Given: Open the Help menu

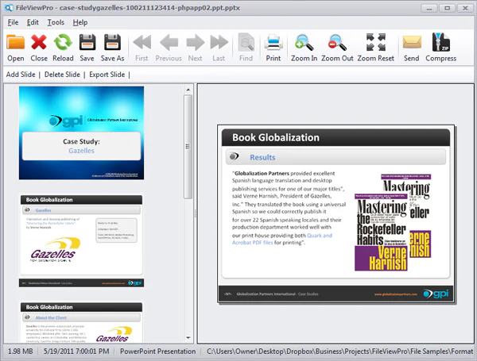Looking at the screenshot, I should (x=80, y=22).
